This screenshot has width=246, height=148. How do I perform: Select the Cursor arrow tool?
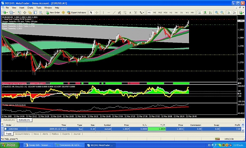coord(91,13)
